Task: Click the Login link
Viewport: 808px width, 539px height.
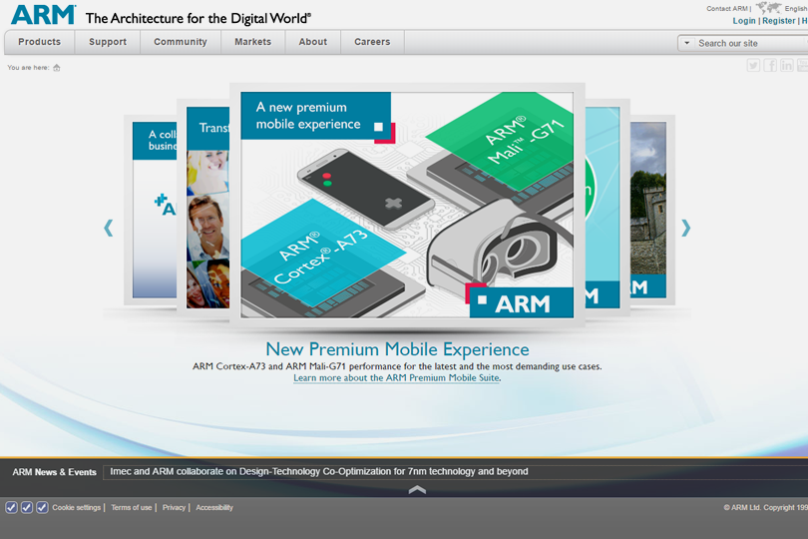Action: [x=744, y=21]
